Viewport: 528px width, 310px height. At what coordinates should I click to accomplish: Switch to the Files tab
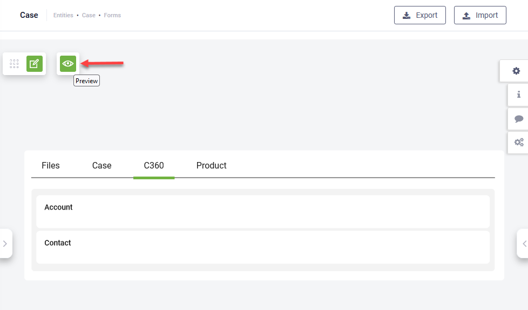click(x=51, y=166)
